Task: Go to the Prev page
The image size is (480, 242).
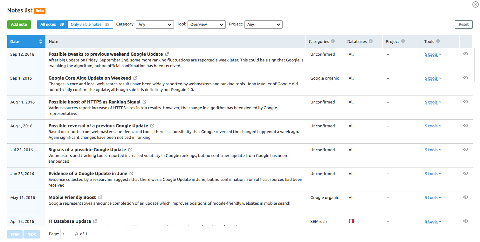Action: (15, 234)
